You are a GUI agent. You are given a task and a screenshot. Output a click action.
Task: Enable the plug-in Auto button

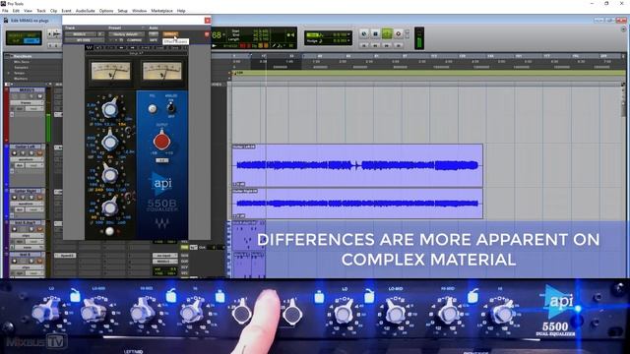coord(154,34)
